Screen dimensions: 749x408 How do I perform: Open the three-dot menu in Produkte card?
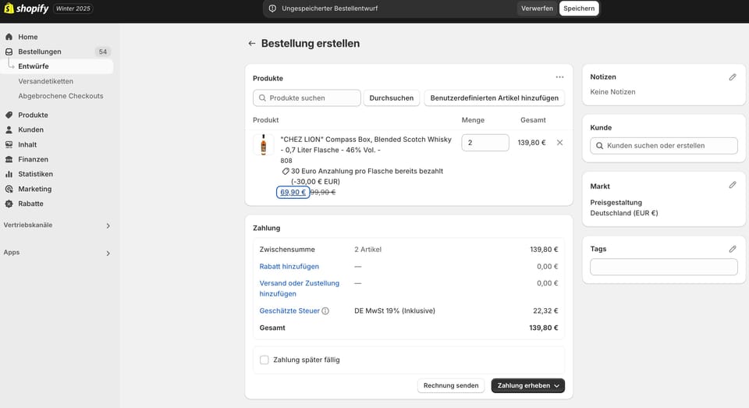tap(559, 77)
